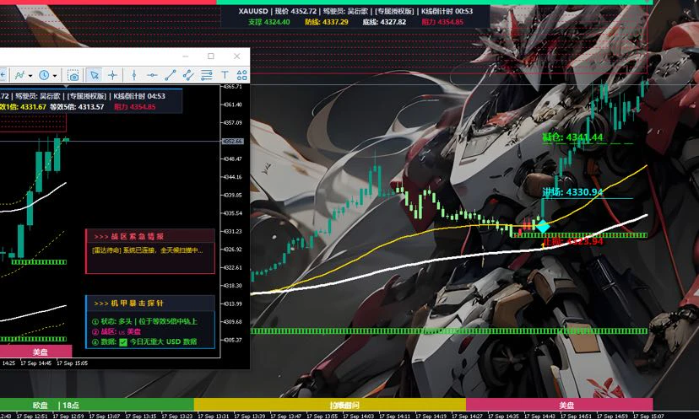This screenshot has width=699, height=419.
Task: Click price axis label 4339.85
Action: (x=232, y=195)
